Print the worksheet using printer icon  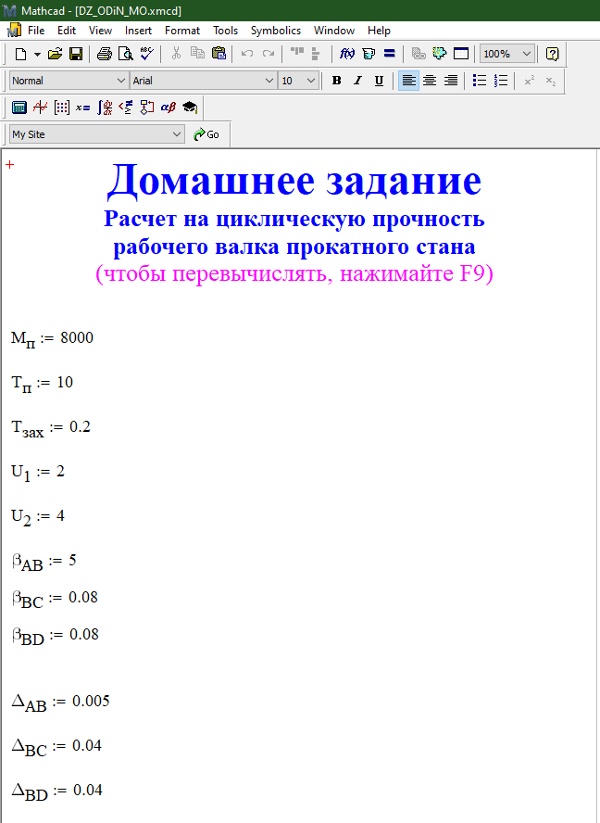tap(105, 54)
